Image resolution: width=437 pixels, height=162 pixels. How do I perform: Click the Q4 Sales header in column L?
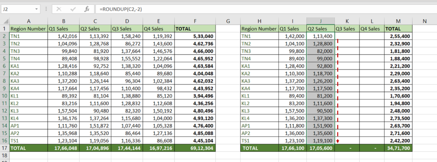[372, 29]
